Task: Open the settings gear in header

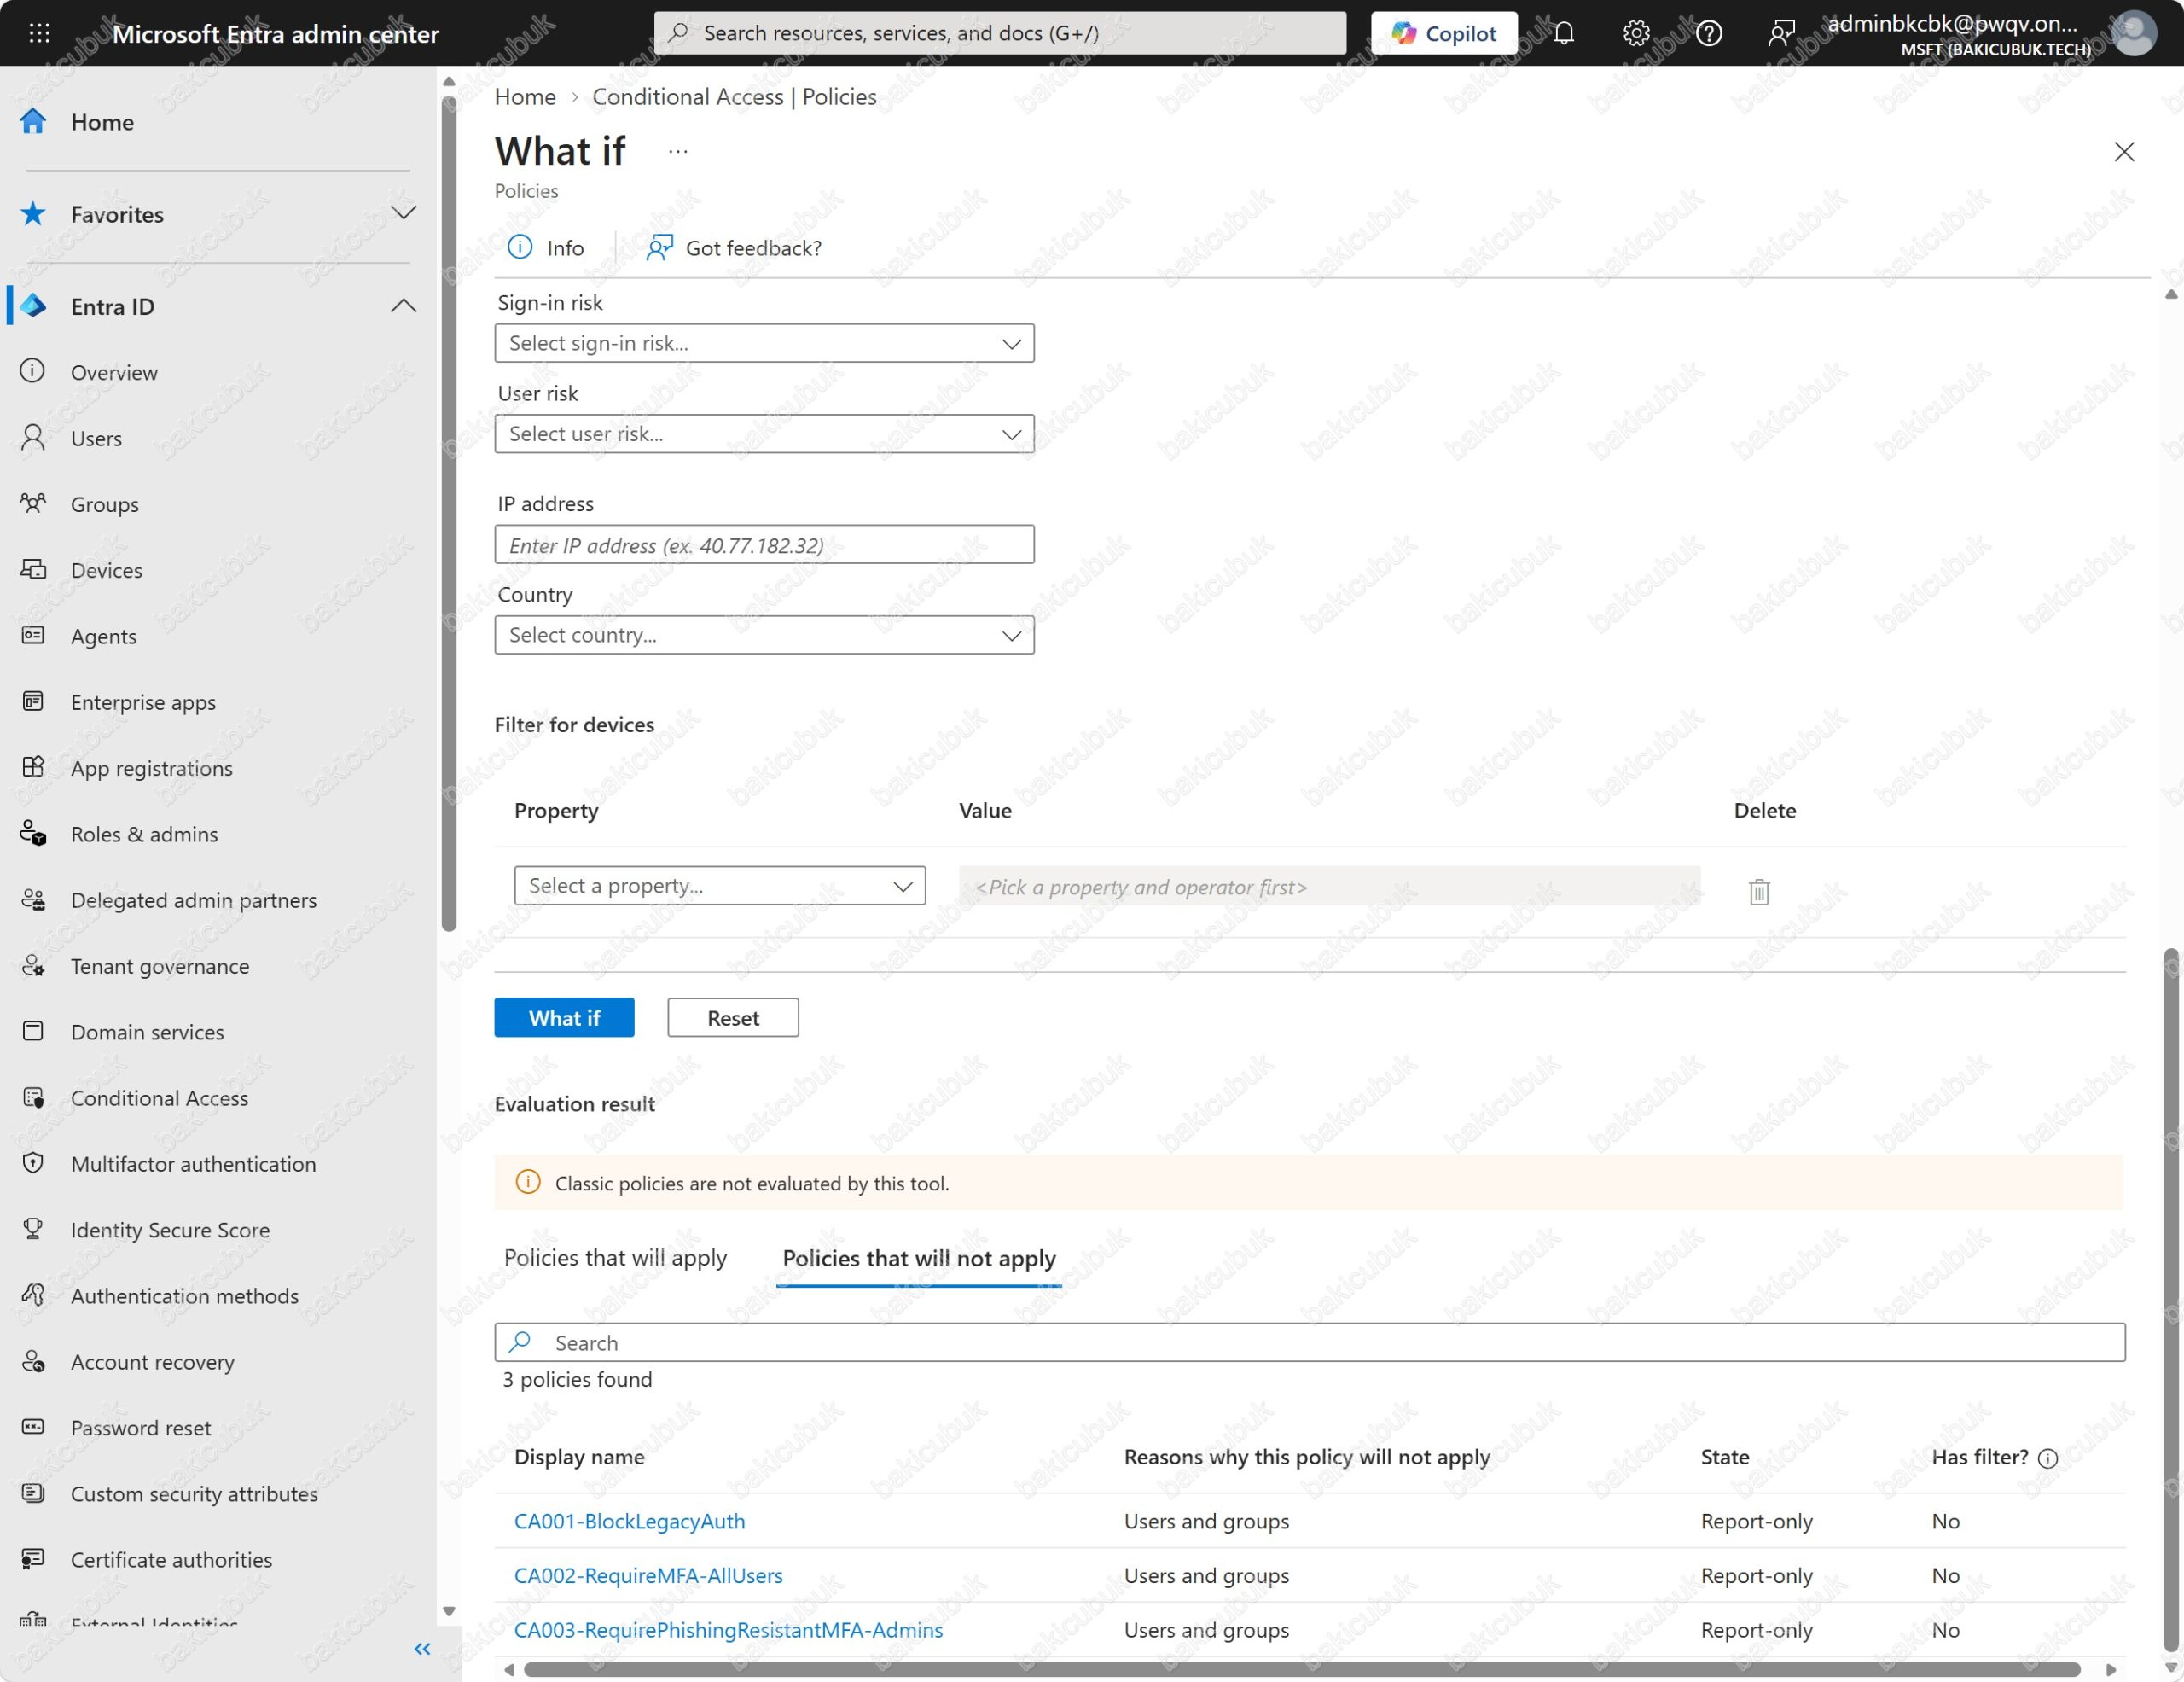Action: click(x=1636, y=33)
